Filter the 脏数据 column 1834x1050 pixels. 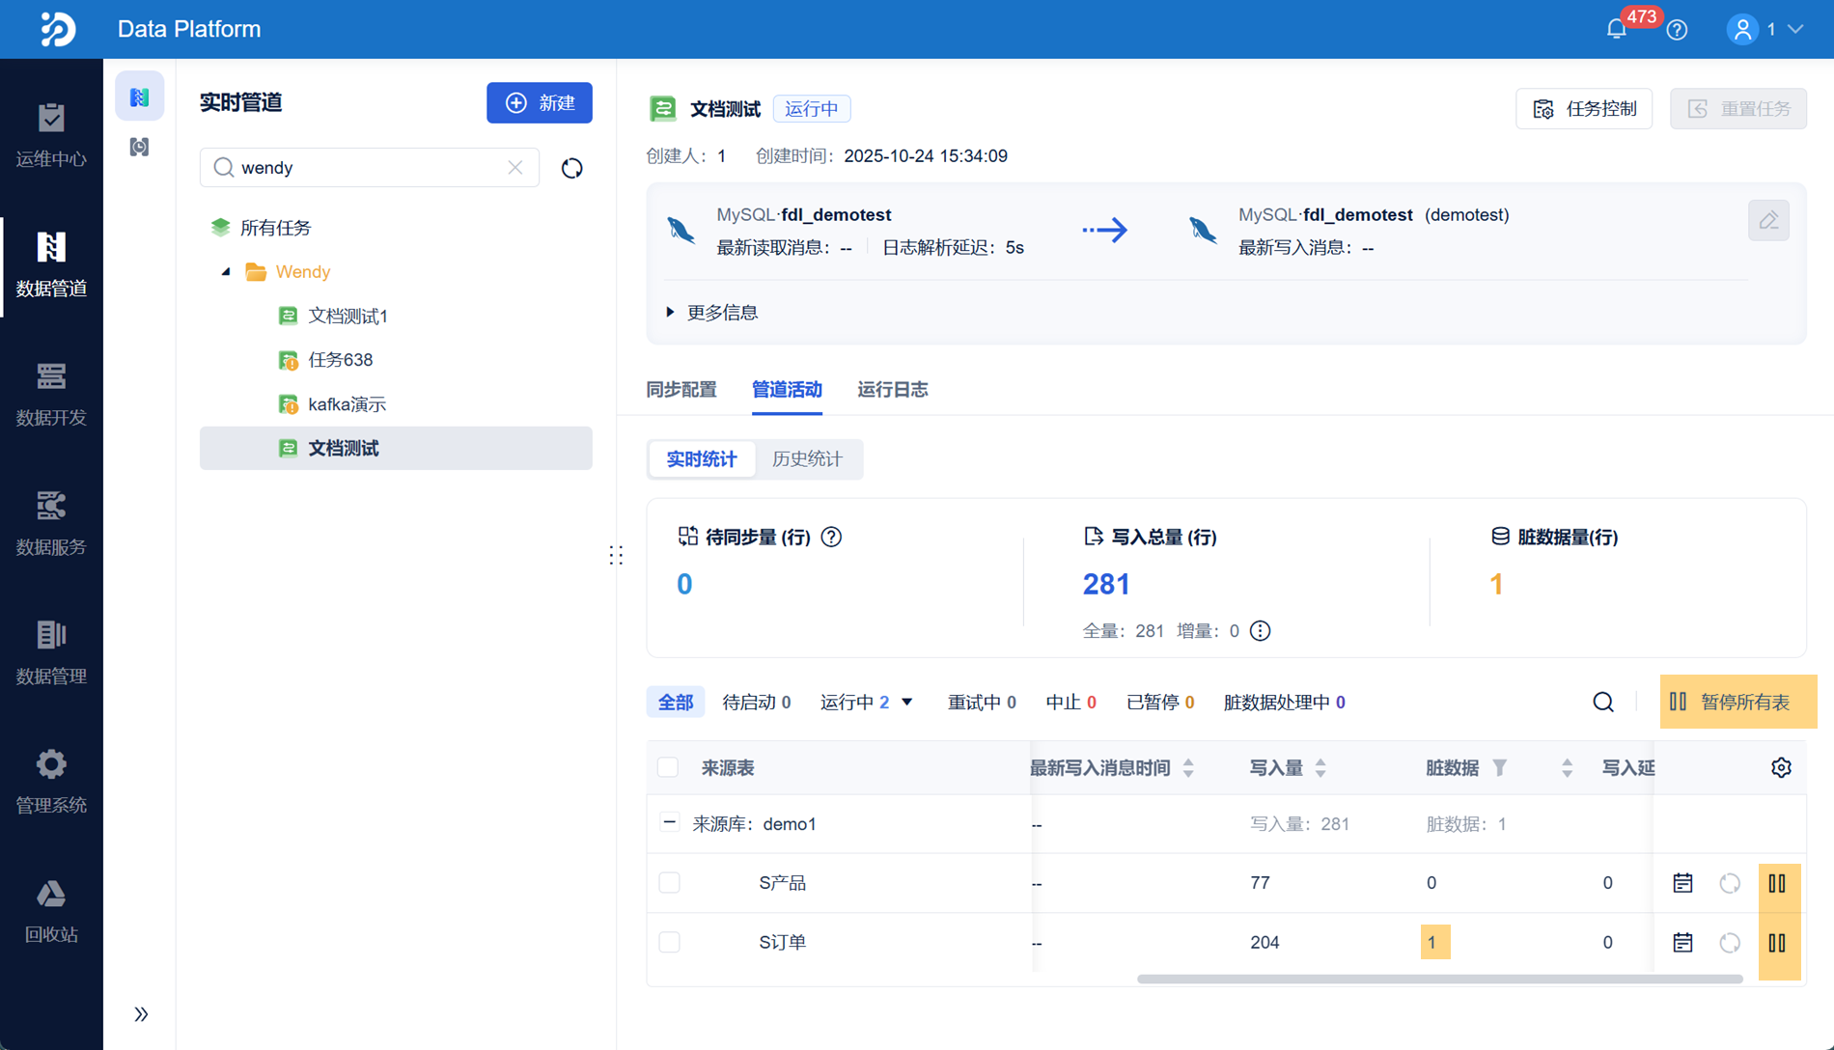(x=1500, y=767)
